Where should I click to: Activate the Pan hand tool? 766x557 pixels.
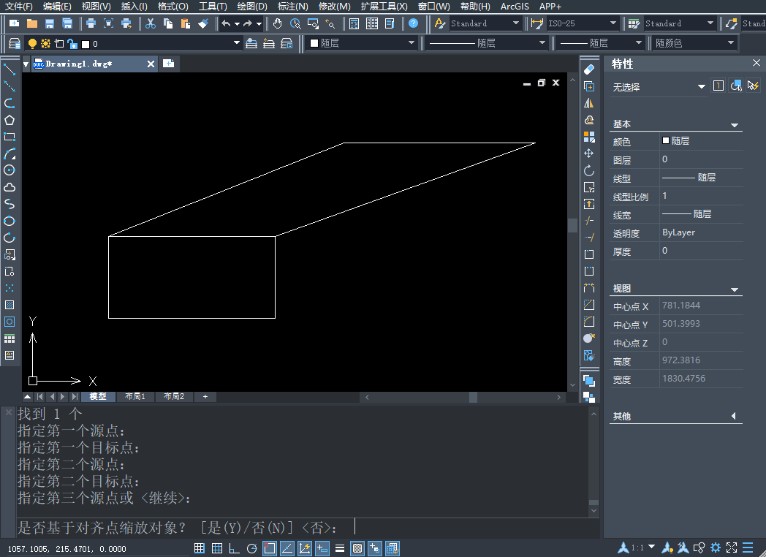(278, 23)
